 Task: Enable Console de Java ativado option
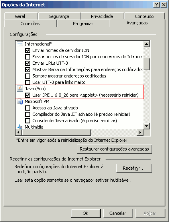[x=28, y=121]
